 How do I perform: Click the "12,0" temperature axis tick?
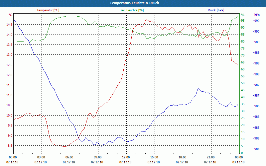[x=9, y=75]
